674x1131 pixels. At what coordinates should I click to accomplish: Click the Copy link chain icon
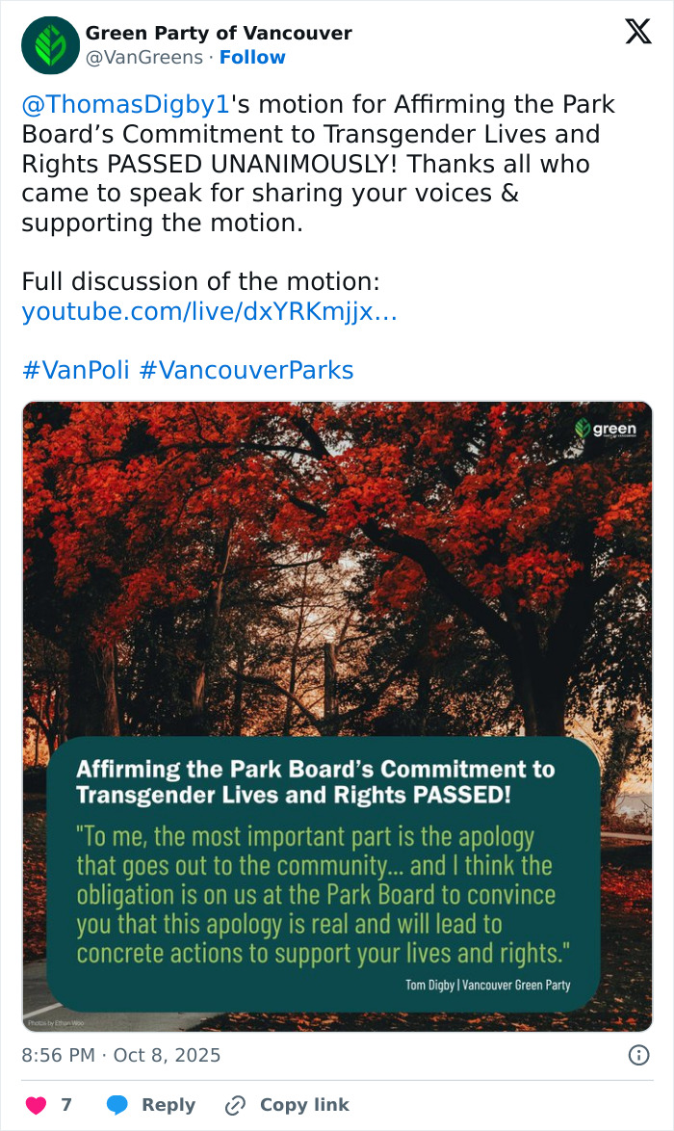(234, 1105)
